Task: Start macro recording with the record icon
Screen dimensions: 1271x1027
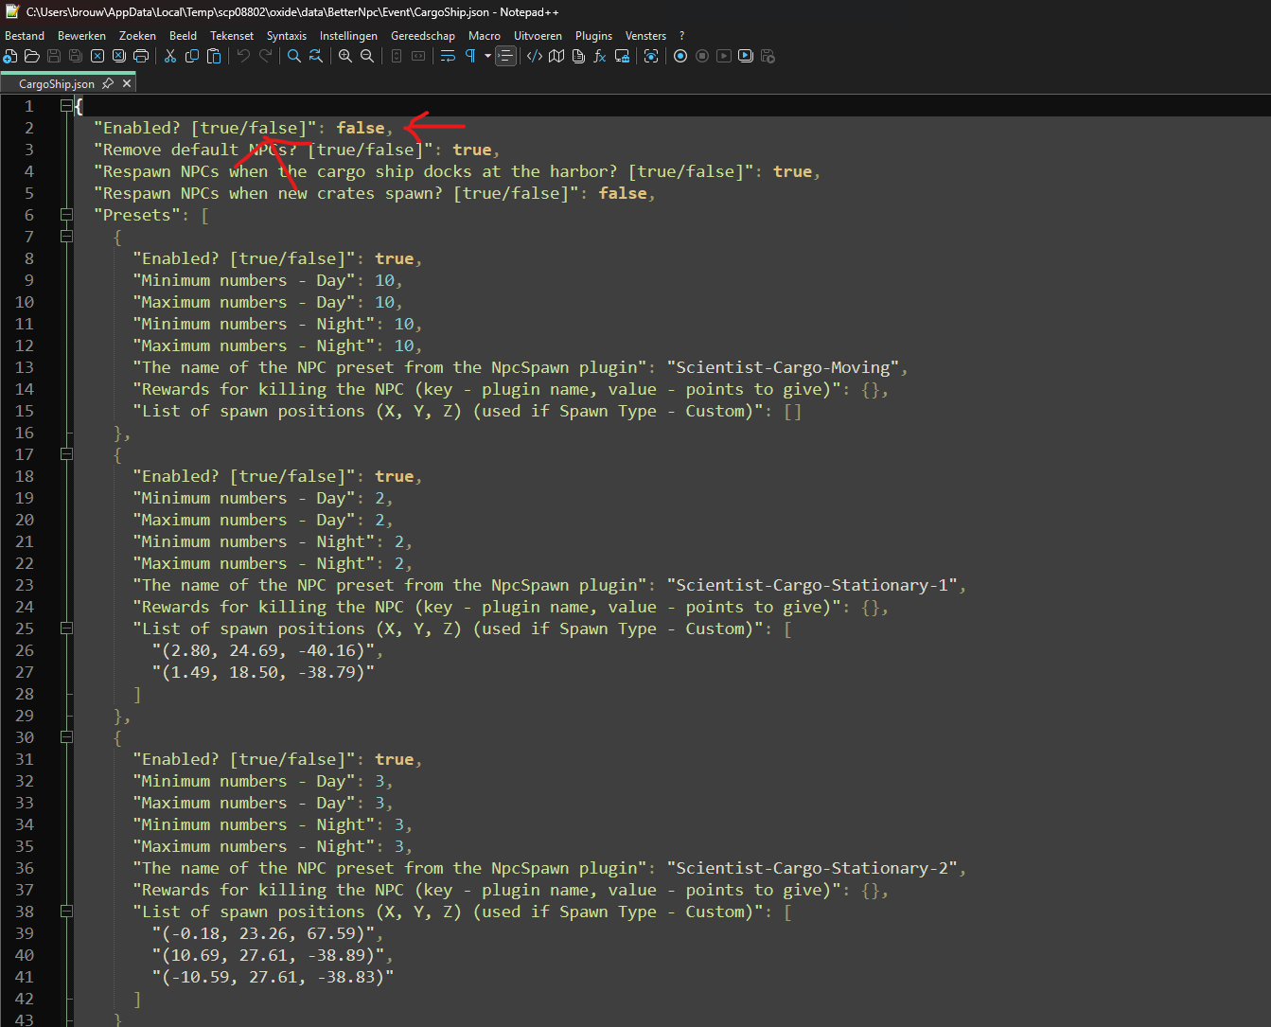Action: [680, 57]
